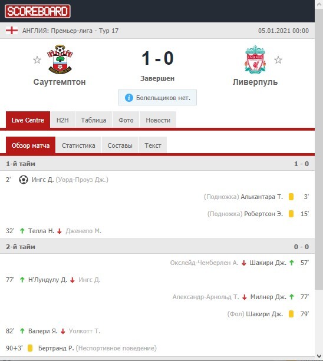The image size is (323, 361).
Task: Click the vertical scrollbar thumb
Action: [319, 150]
